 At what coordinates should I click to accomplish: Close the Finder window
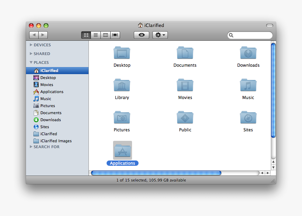(31, 26)
